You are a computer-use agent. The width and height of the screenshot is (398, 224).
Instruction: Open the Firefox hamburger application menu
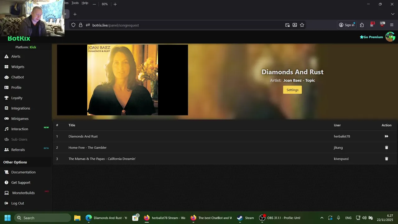(x=392, y=25)
